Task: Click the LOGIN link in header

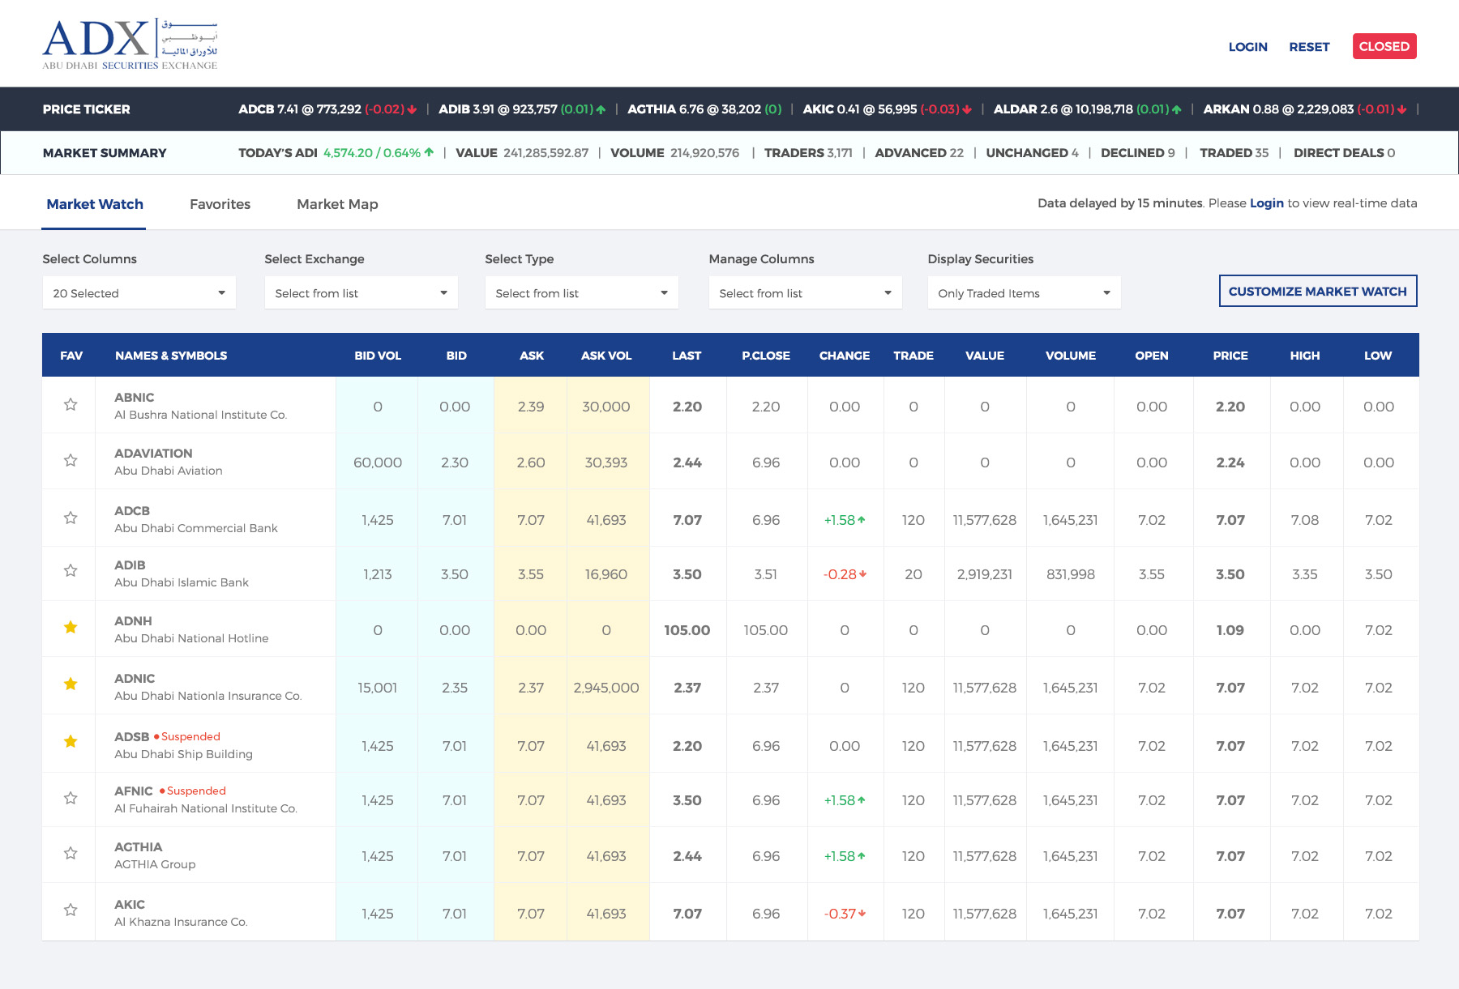Action: pyautogui.click(x=1247, y=47)
